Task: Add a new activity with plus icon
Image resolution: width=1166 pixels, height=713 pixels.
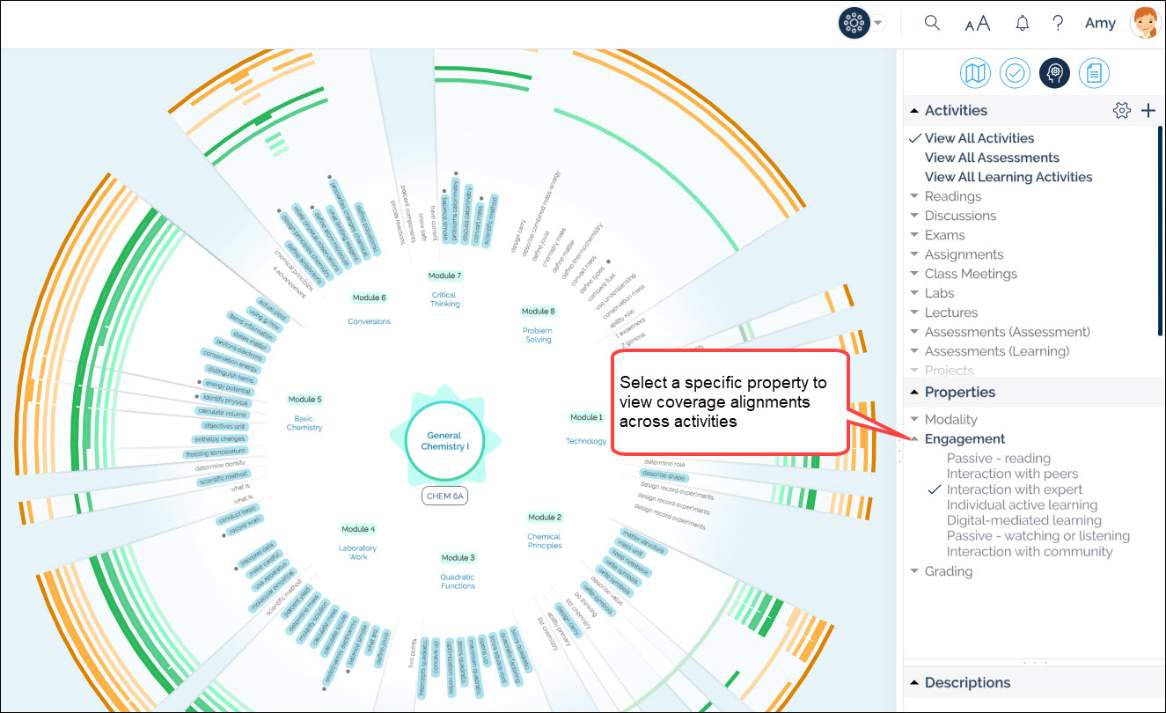Action: 1148,110
